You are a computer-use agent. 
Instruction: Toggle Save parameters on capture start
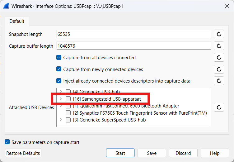point(7,142)
